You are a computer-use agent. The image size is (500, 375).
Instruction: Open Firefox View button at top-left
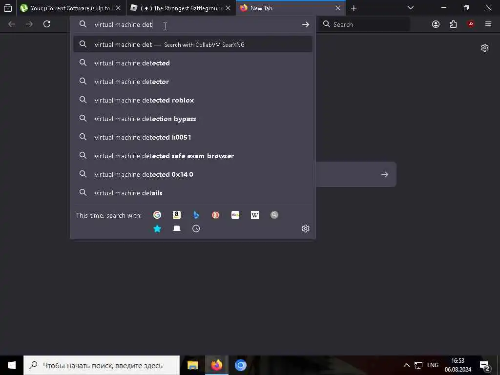(x=8, y=8)
